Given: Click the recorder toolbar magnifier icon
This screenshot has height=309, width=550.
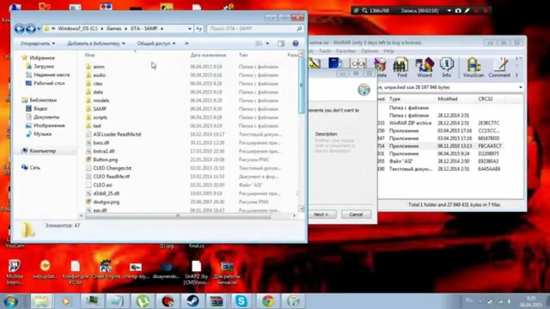Looking at the screenshot, I should click(x=365, y=10).
